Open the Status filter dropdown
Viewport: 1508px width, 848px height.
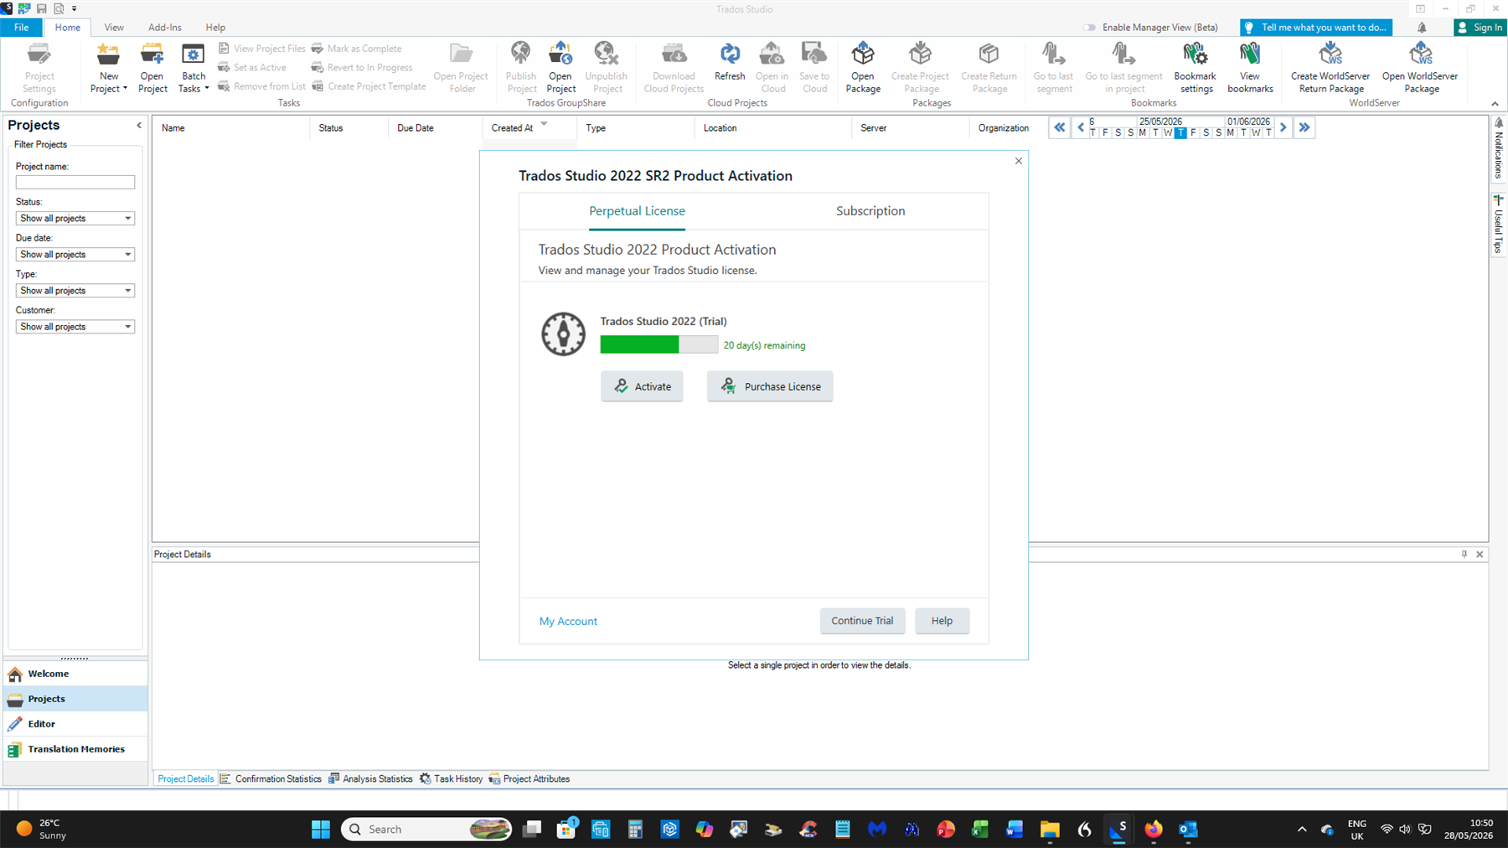[75, 218]
